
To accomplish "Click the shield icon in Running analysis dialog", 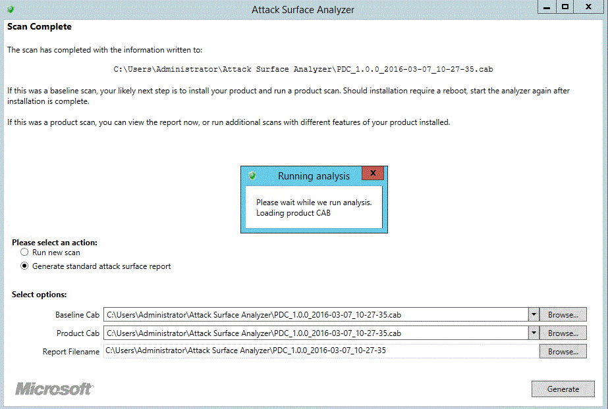I will [x=252, y=176].
